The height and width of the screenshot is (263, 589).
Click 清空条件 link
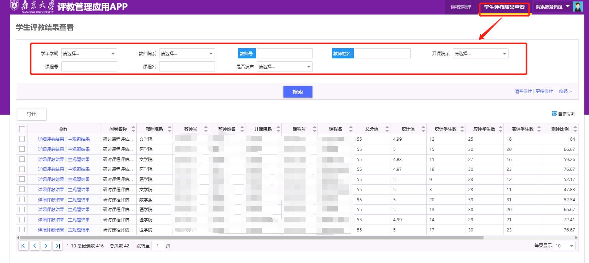pyautogui.click(x=523, y=91)
